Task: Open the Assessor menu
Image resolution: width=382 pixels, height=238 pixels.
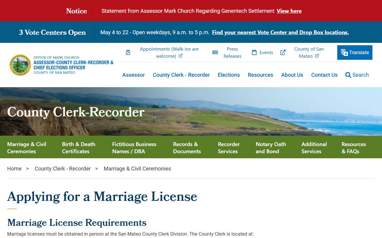Action: pos(133,75)
